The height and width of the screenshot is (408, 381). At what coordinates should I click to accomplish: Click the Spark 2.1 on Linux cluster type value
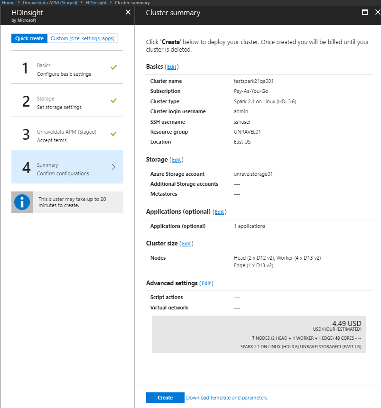265,101
